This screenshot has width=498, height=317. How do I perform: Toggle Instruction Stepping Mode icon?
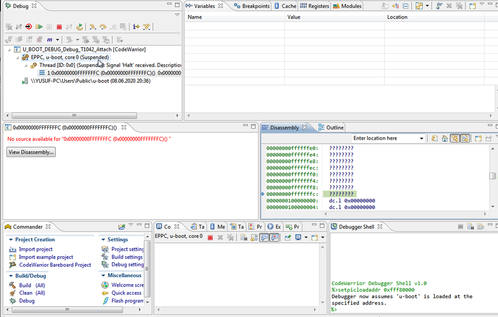point(136,27)
